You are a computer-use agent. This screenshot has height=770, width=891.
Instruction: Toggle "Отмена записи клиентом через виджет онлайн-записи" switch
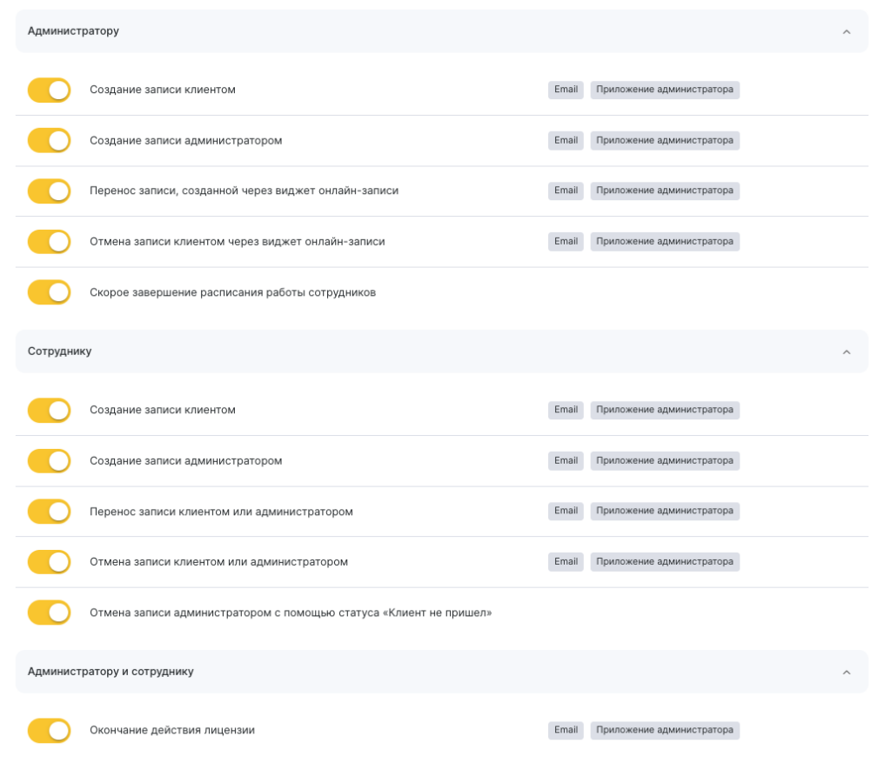pyautogui.click(x=49, y=242)
